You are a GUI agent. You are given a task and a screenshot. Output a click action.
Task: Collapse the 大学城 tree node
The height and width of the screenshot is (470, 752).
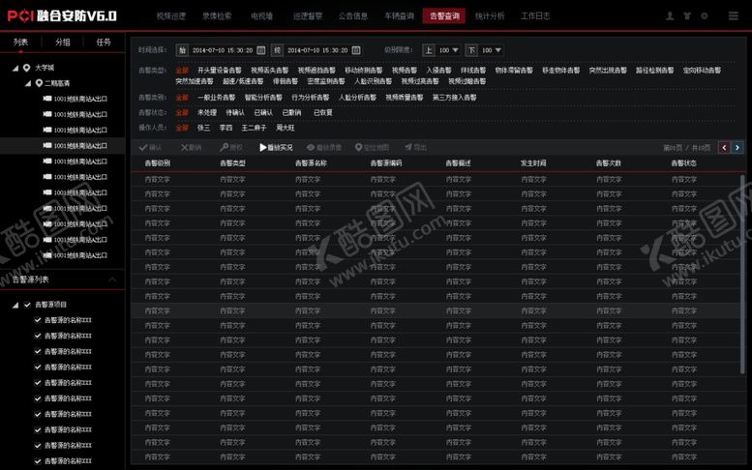(x=15, y=68)
